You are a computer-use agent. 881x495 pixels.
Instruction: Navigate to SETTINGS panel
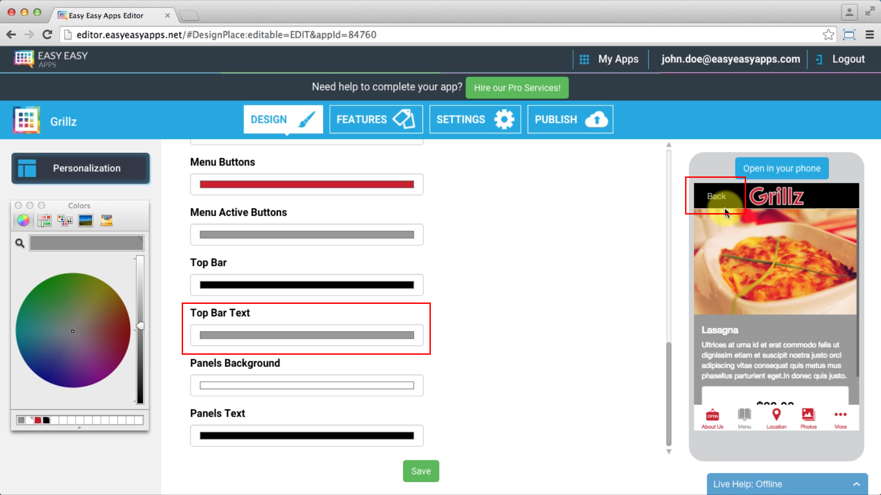[x=475, y=119]
